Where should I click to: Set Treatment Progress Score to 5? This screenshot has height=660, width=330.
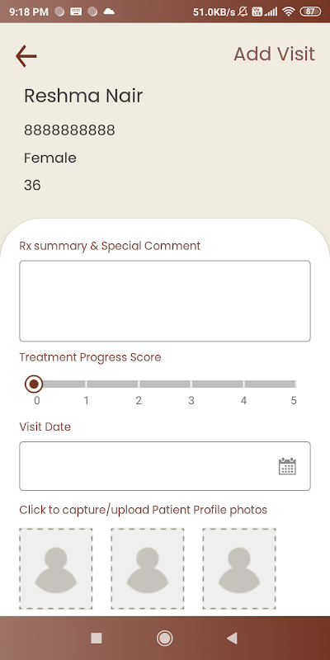point(294,384)
